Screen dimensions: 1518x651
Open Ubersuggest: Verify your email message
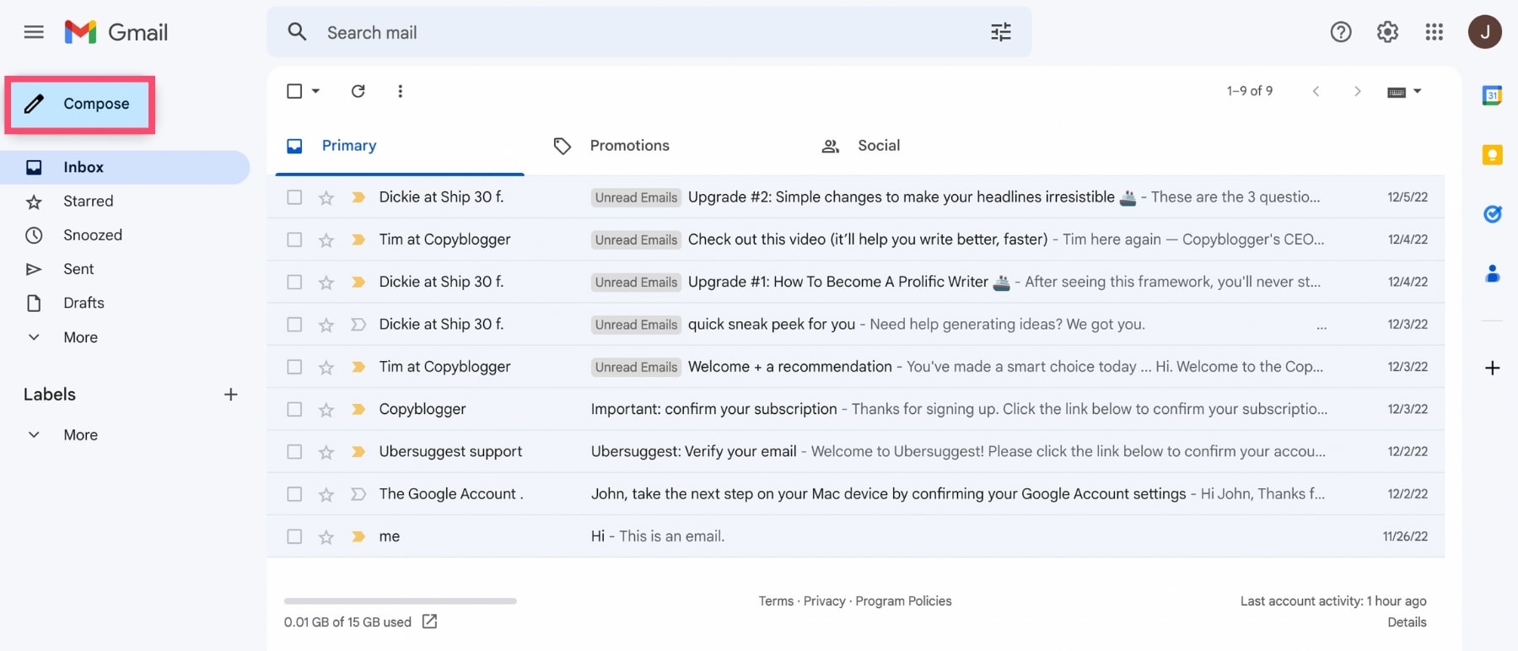click(856, 452)
